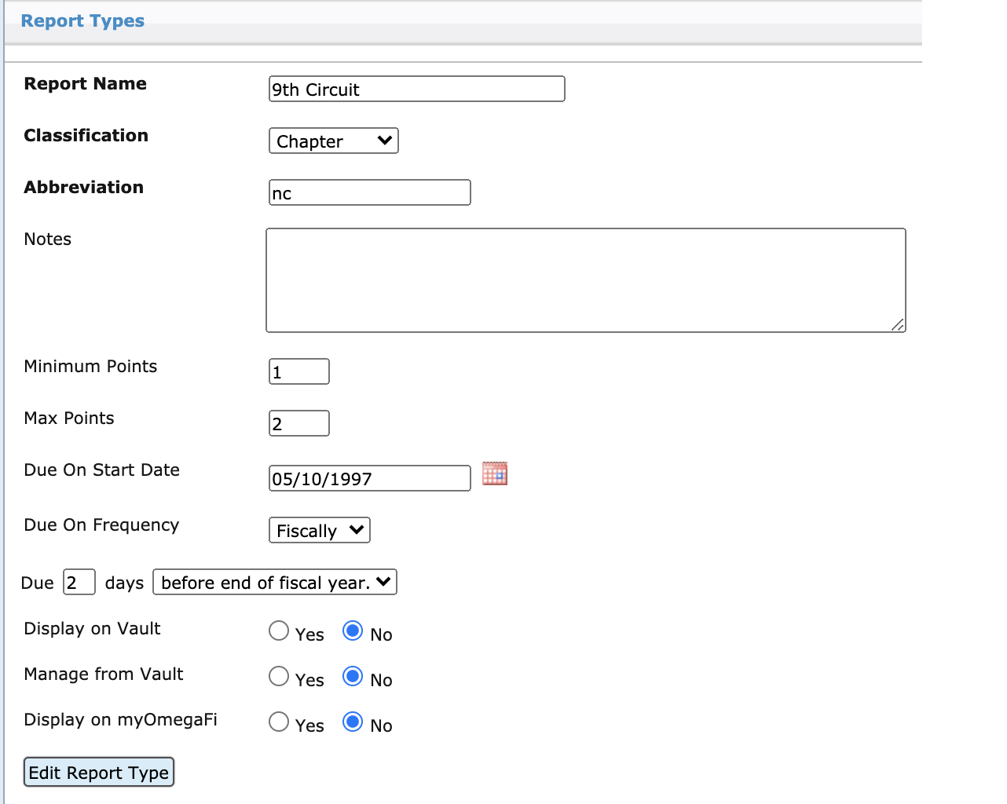Screen dimensions: 1007x804
Task: Click the Report Types heading
Action: [82, 21]
